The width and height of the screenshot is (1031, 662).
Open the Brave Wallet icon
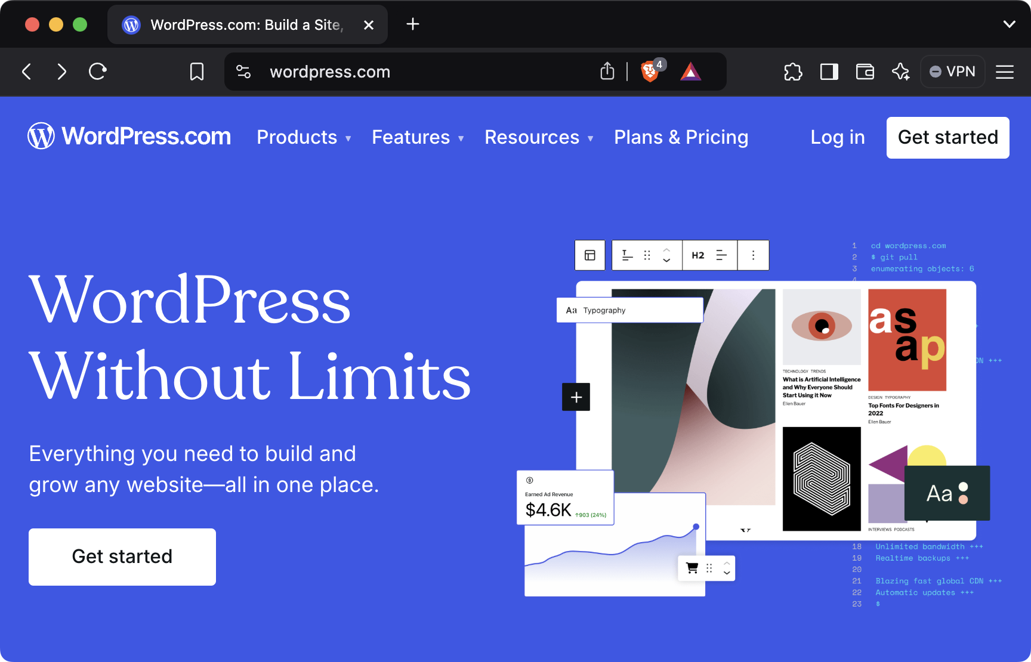tap(865, 72)
